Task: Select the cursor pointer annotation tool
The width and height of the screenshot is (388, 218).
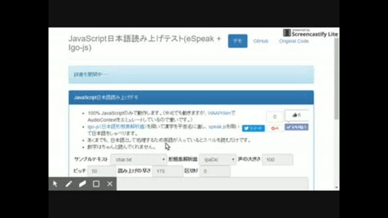Action: (55, 184)
